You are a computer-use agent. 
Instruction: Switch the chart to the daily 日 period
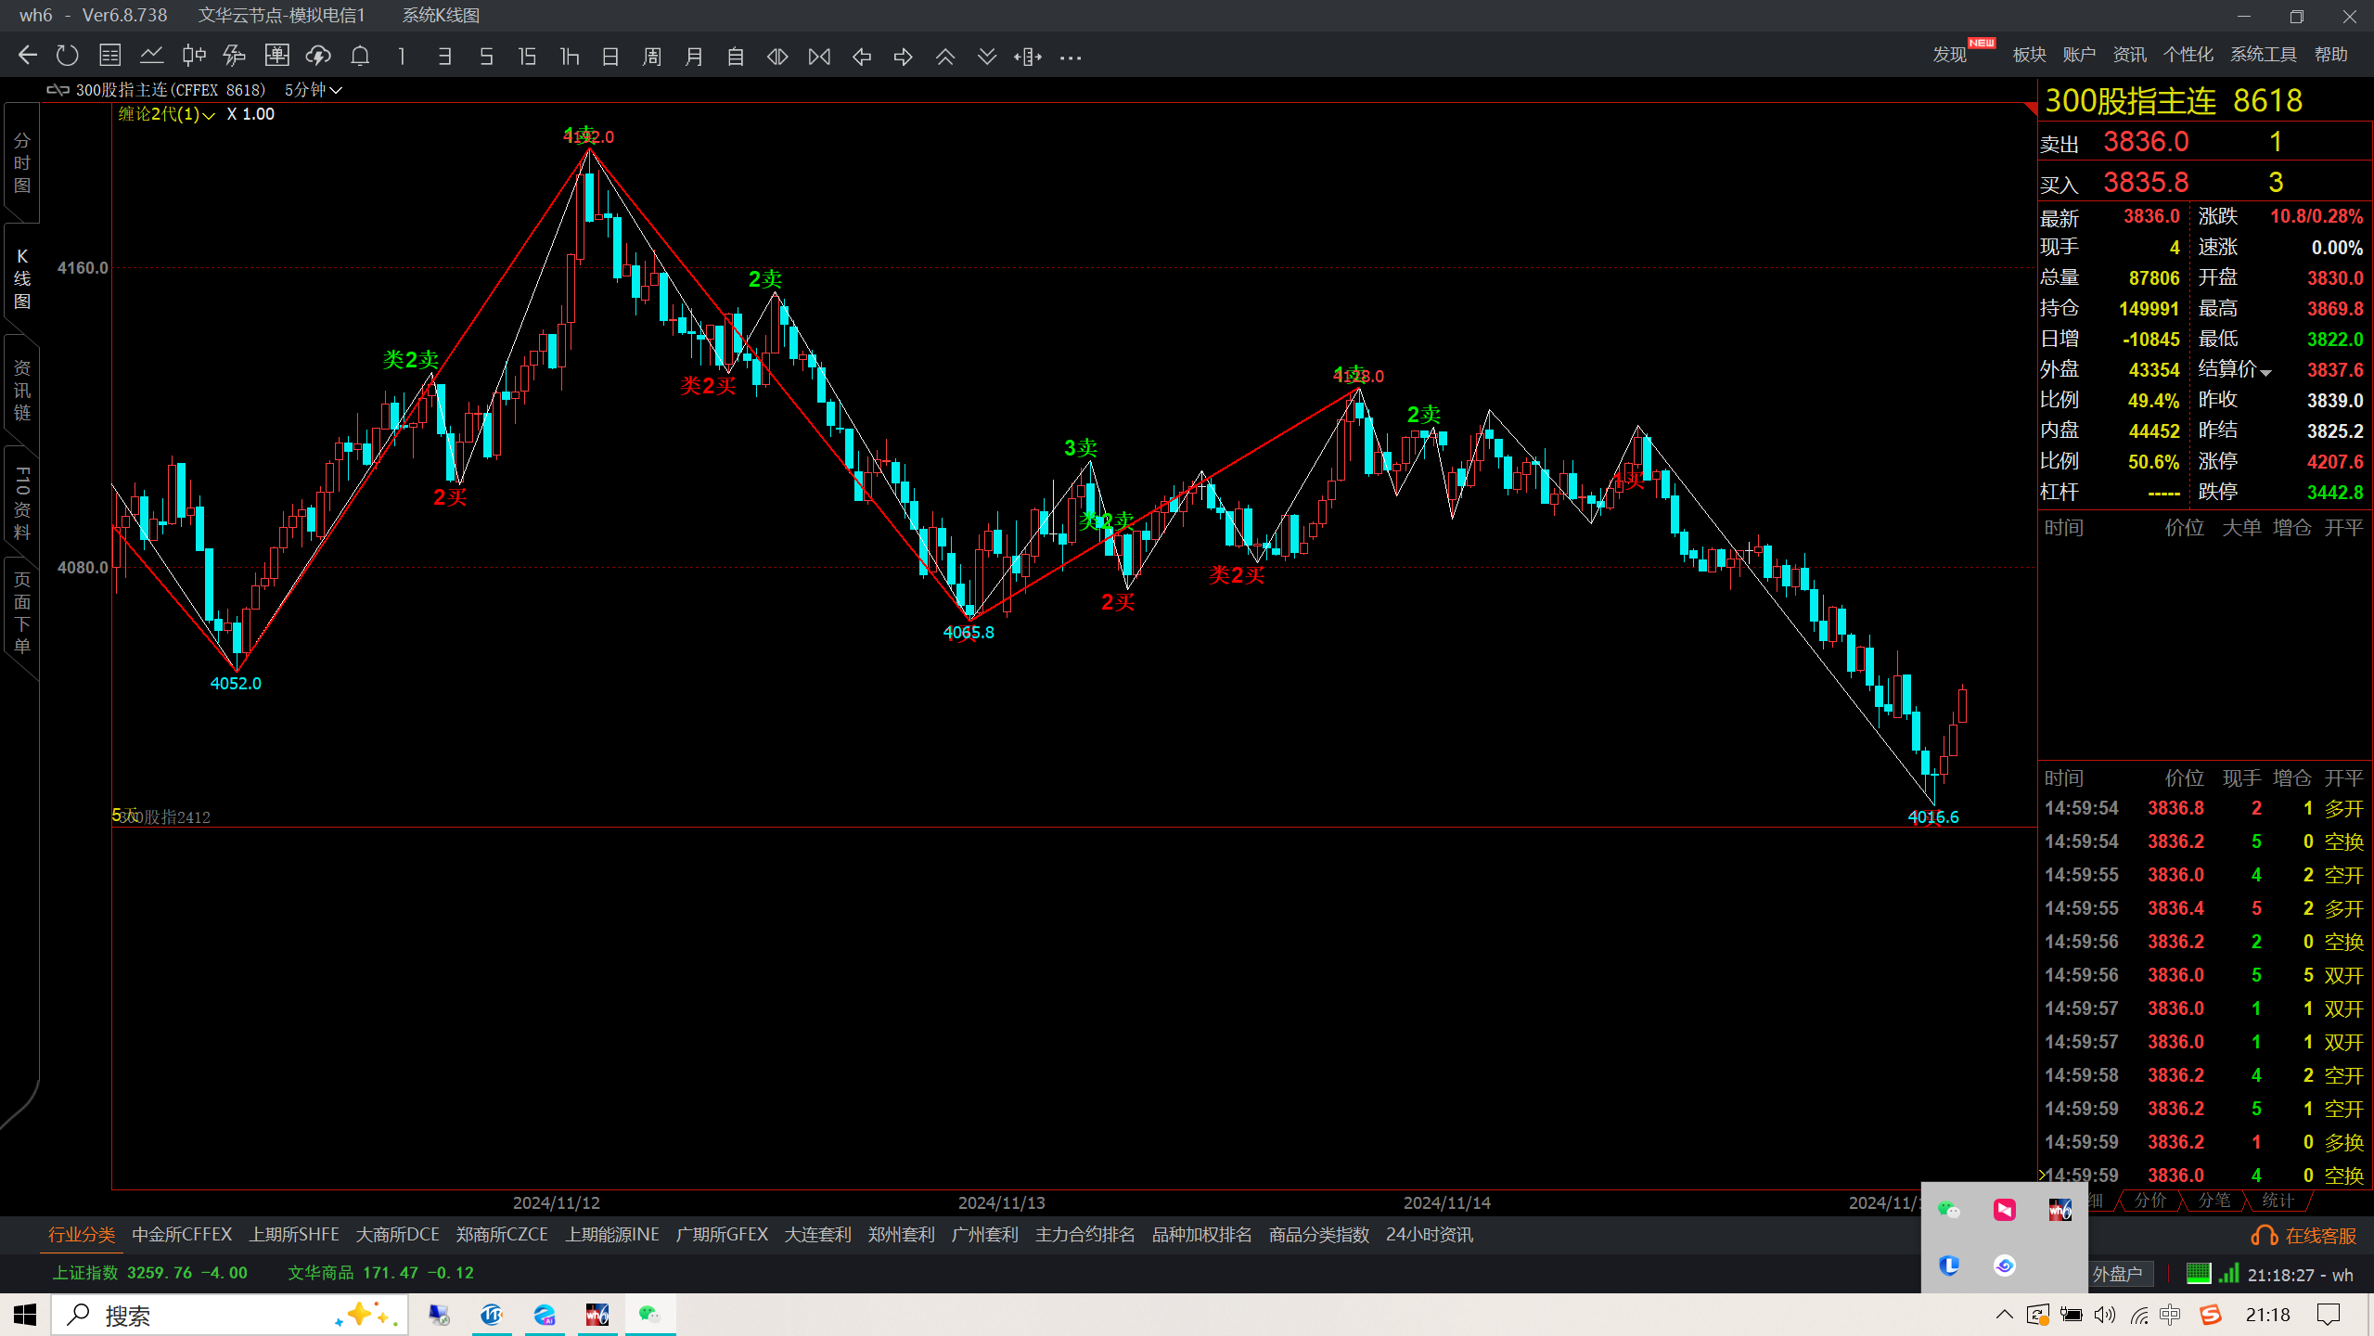pyautogui.click(x=610, y=57)
